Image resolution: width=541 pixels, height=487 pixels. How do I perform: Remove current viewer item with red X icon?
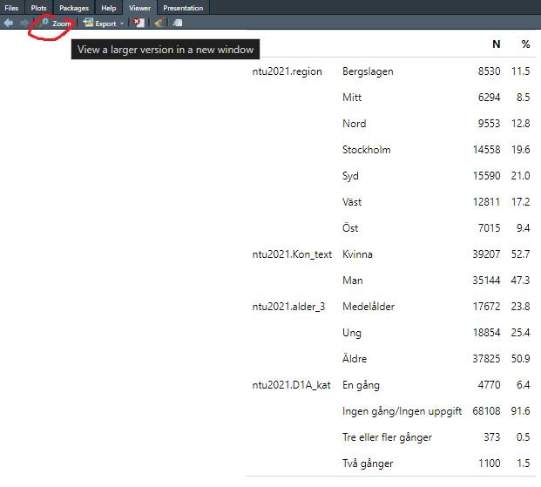pos(139,24)
